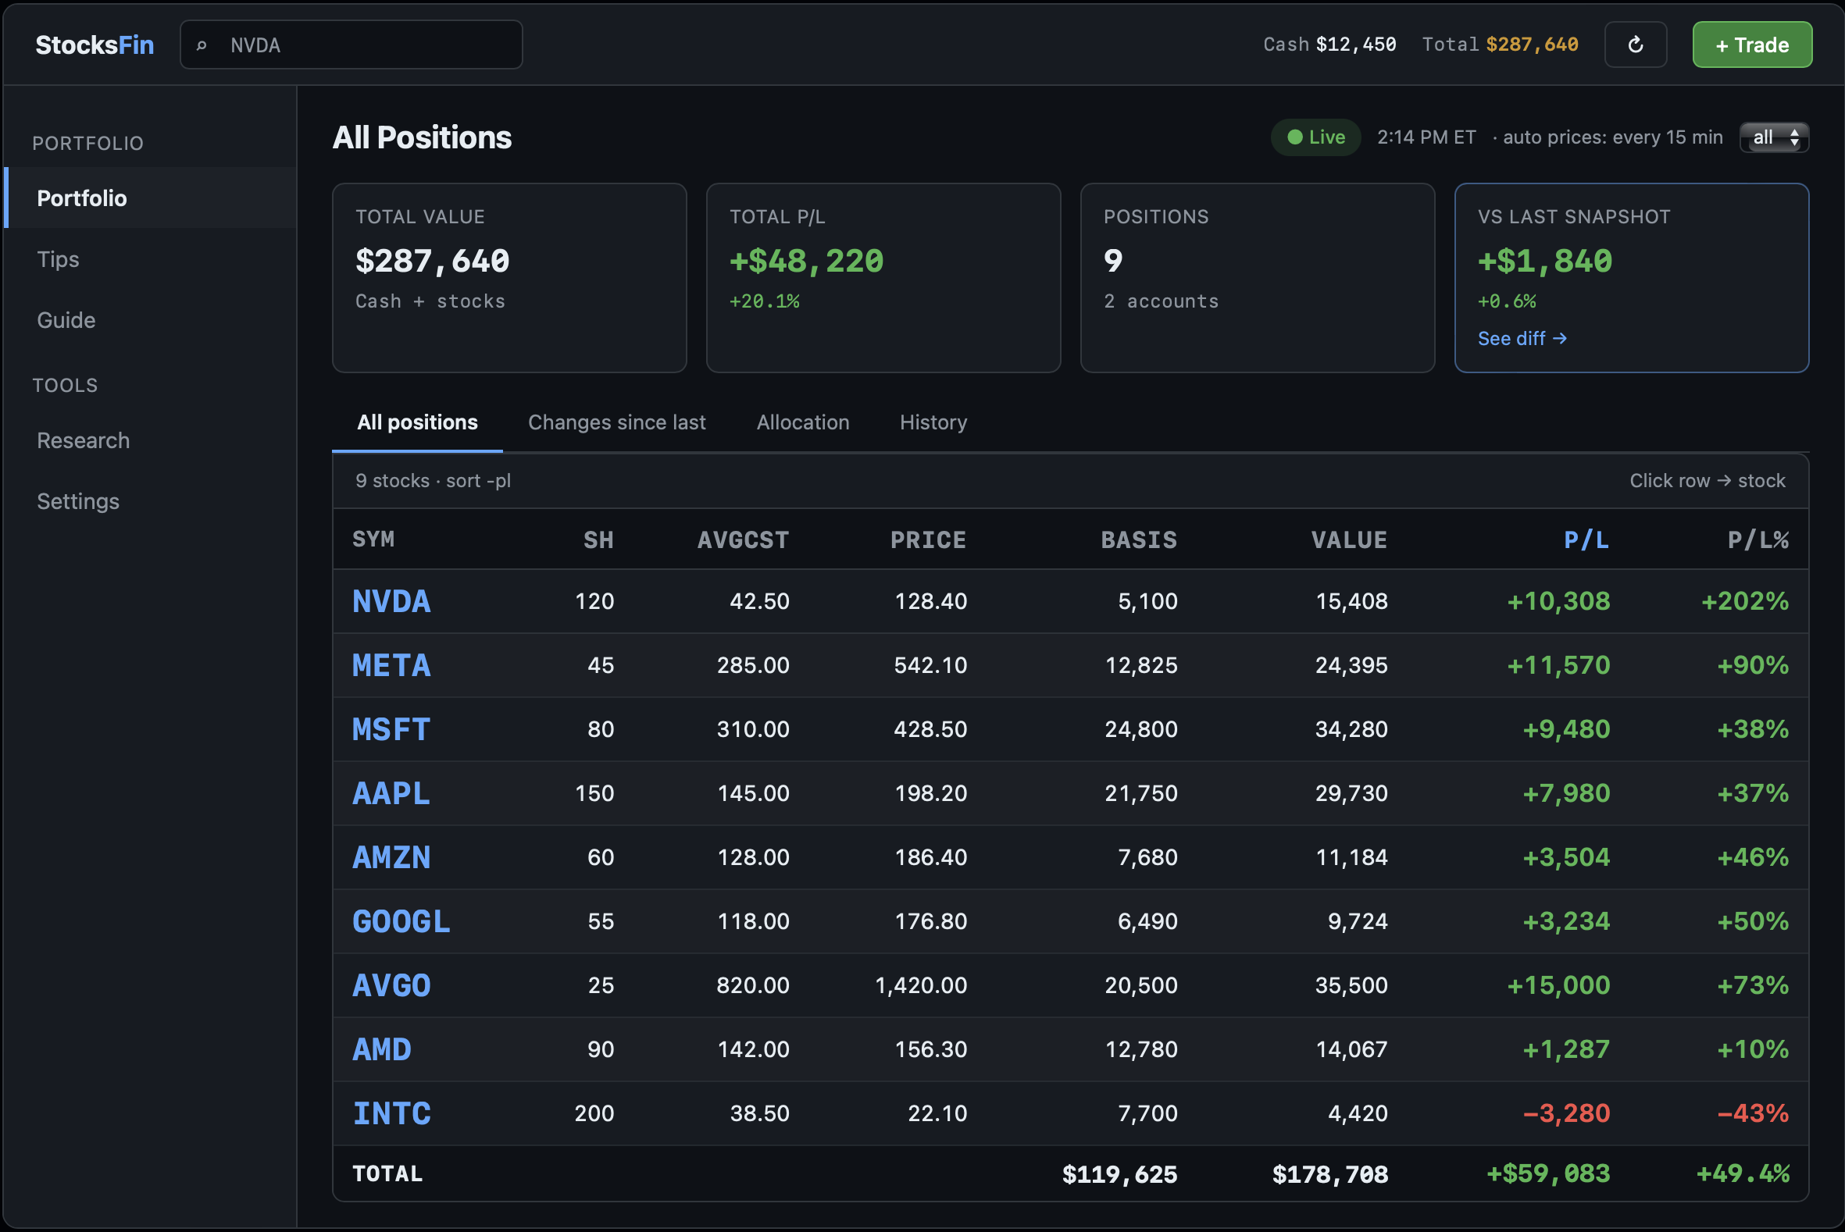Click the + Trade button
The height and width of the screenshot is (1232, 1845).
tap(1751, 45)
